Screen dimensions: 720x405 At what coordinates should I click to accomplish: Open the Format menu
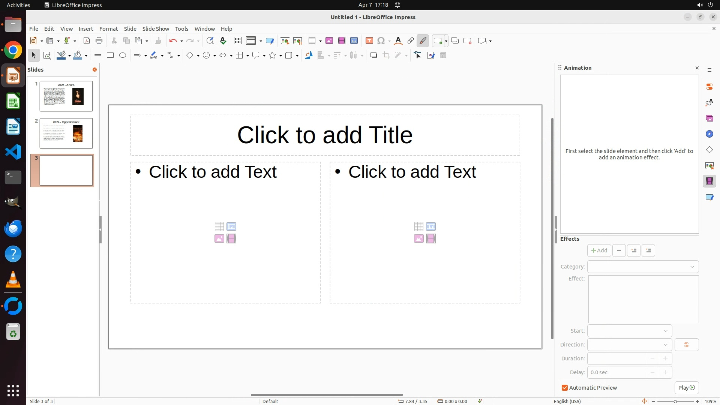click(108, 29)
